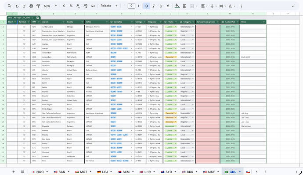Click the pink Service in use cell, Addis Ababa row
Image resolution: width=303 pixels, height=175 pixels.
pyautogui.click(x=208, y=27)
